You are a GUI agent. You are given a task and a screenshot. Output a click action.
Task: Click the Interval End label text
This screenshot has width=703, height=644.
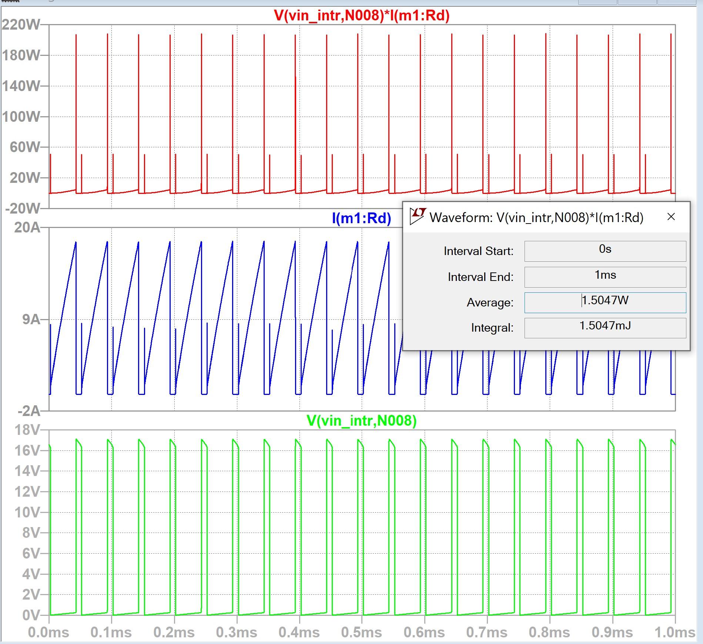481,277
